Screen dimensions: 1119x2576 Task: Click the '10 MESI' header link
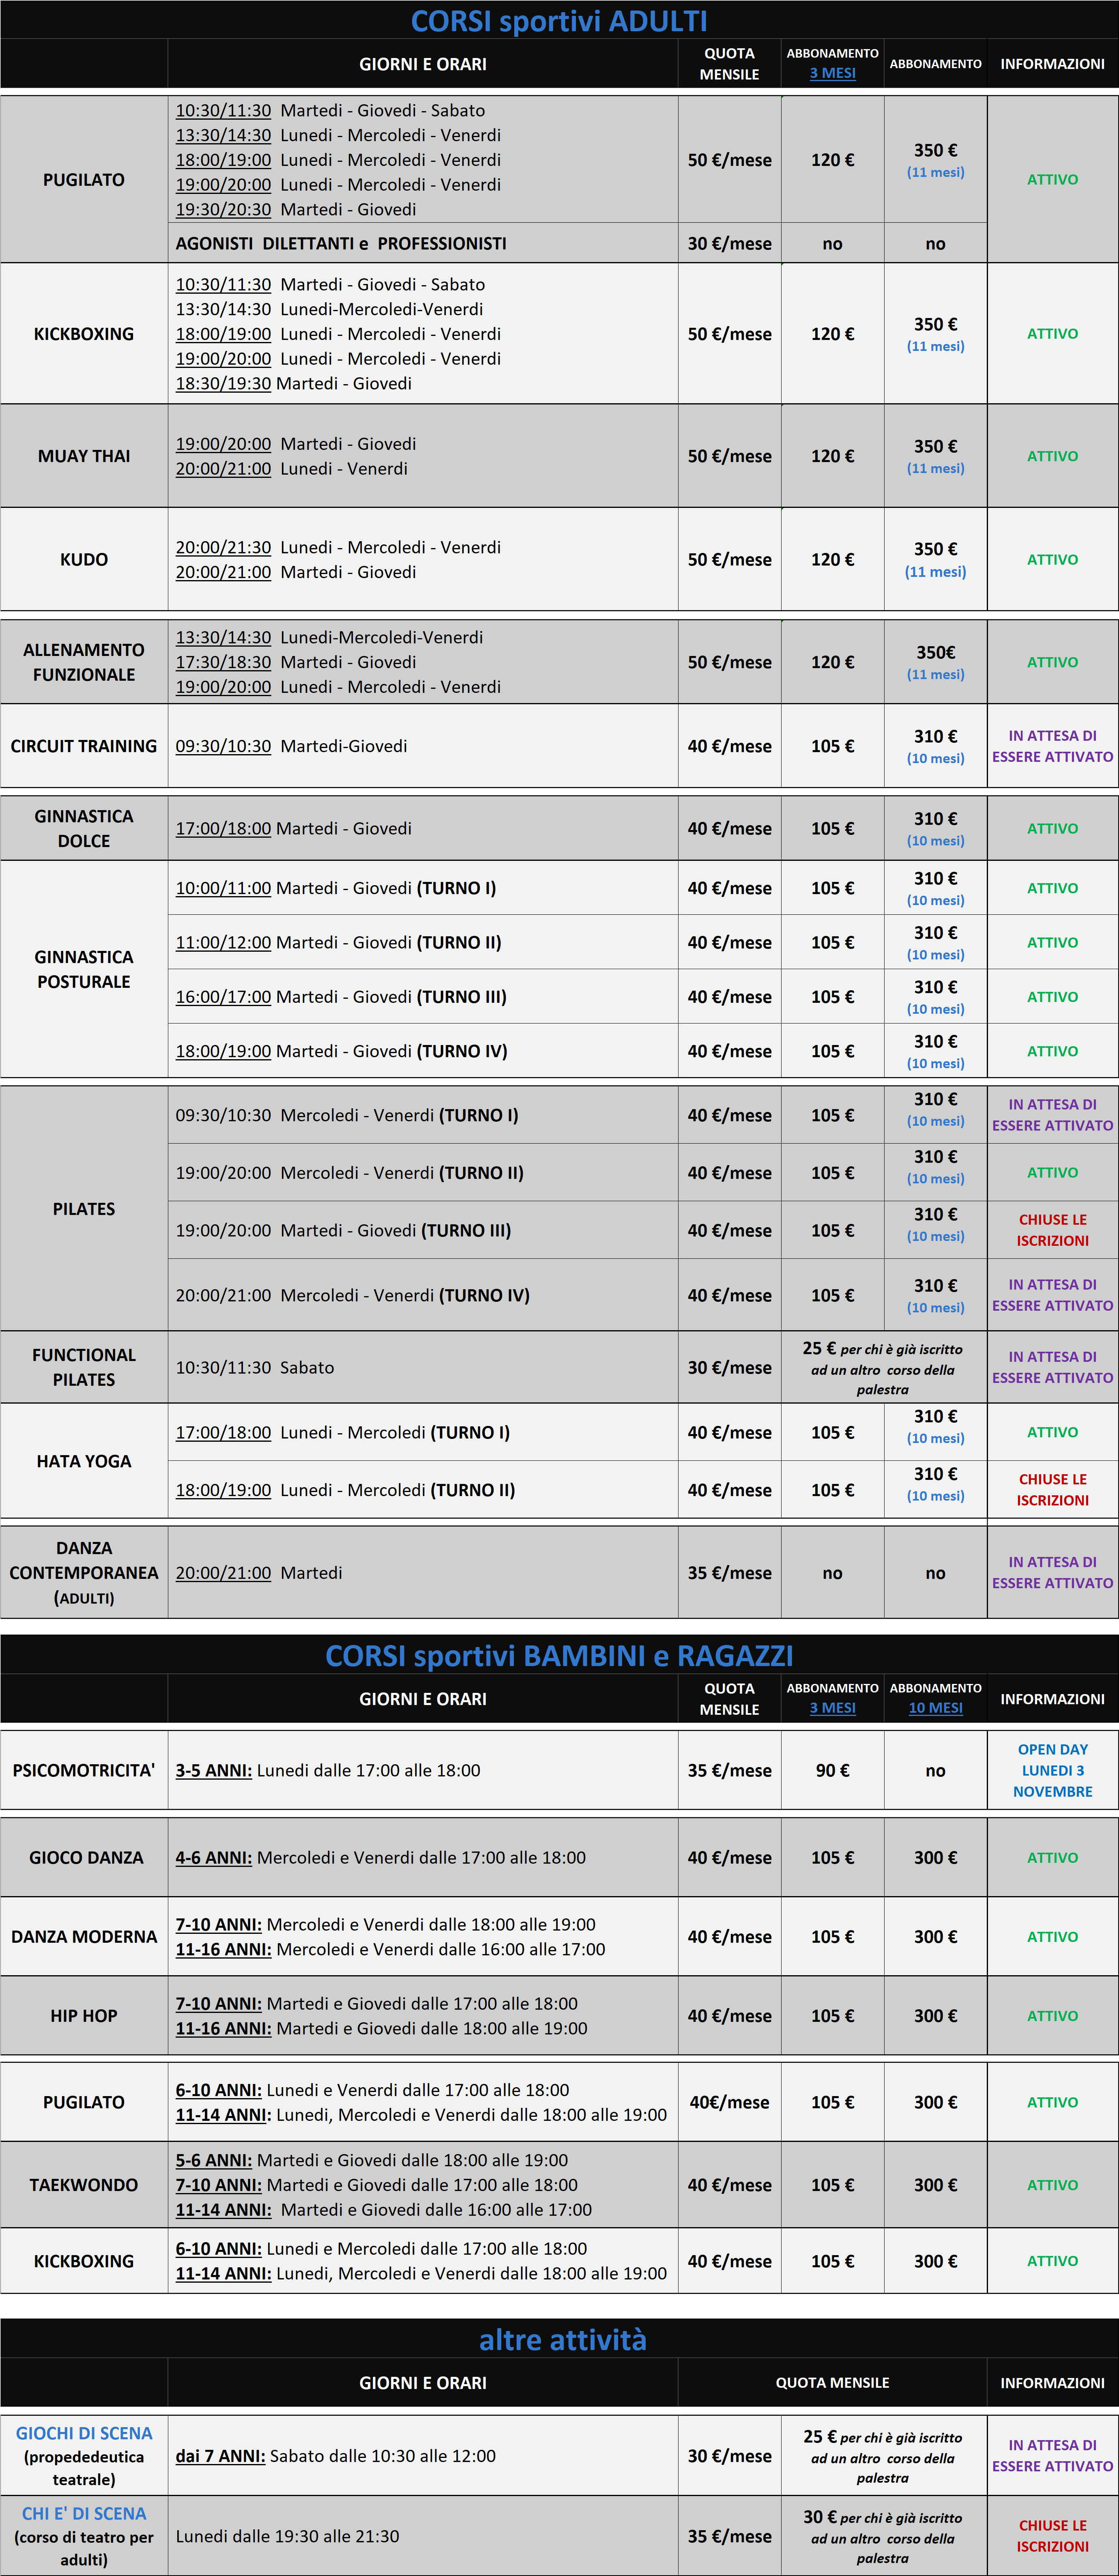pyautogui.click(x=935, y=1708)
